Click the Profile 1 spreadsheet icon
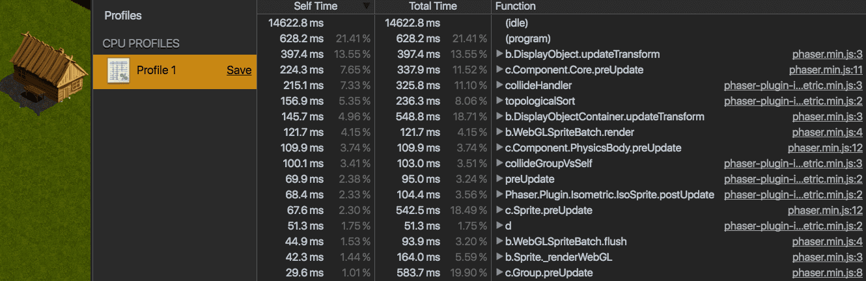The image size is (866, 281). [119, 70]
